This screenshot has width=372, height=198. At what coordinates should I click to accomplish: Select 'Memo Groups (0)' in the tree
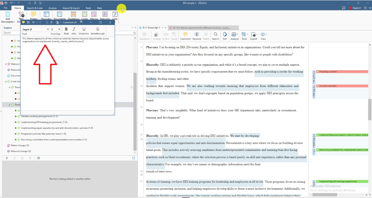pos(20,145)
